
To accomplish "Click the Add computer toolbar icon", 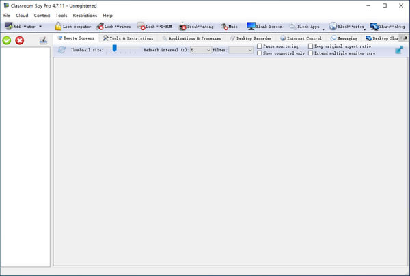I will [9, 26].
